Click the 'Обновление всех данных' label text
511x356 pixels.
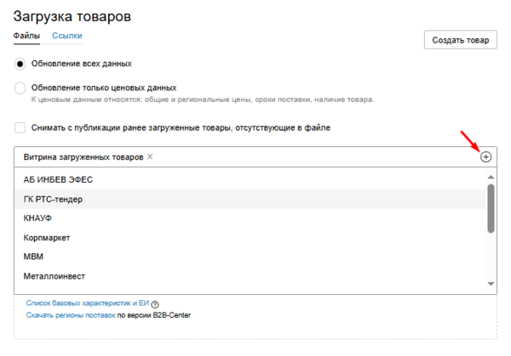(x=82, y=64)
